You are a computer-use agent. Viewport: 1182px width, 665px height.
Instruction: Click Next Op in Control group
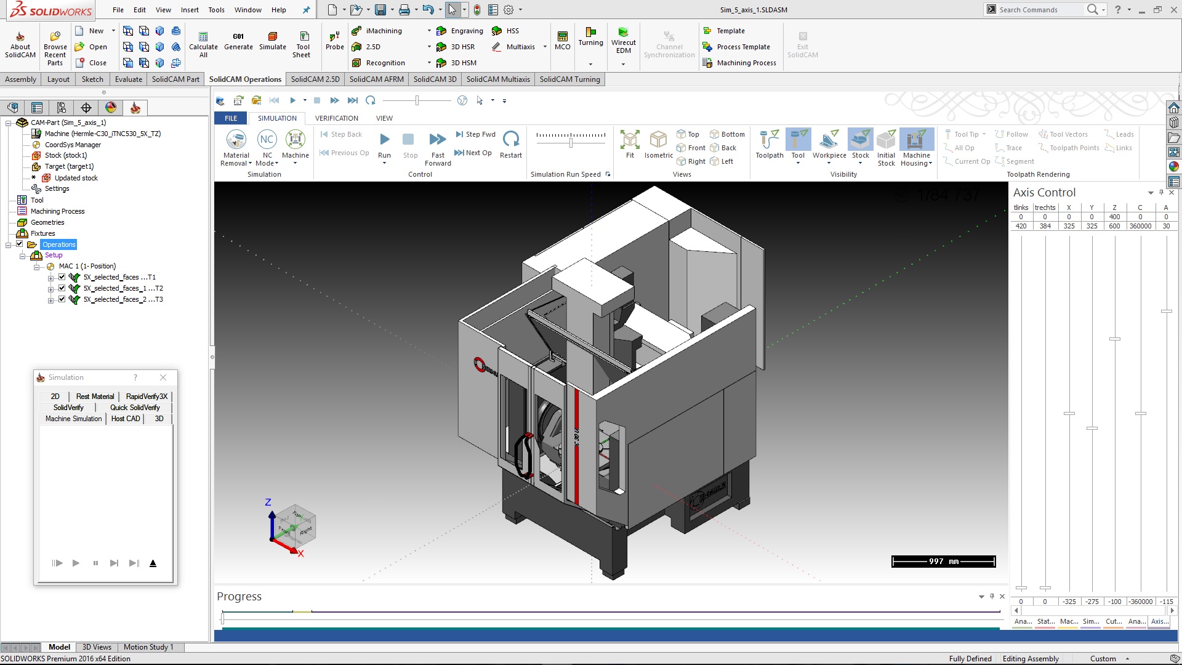(x=473, y=153)
